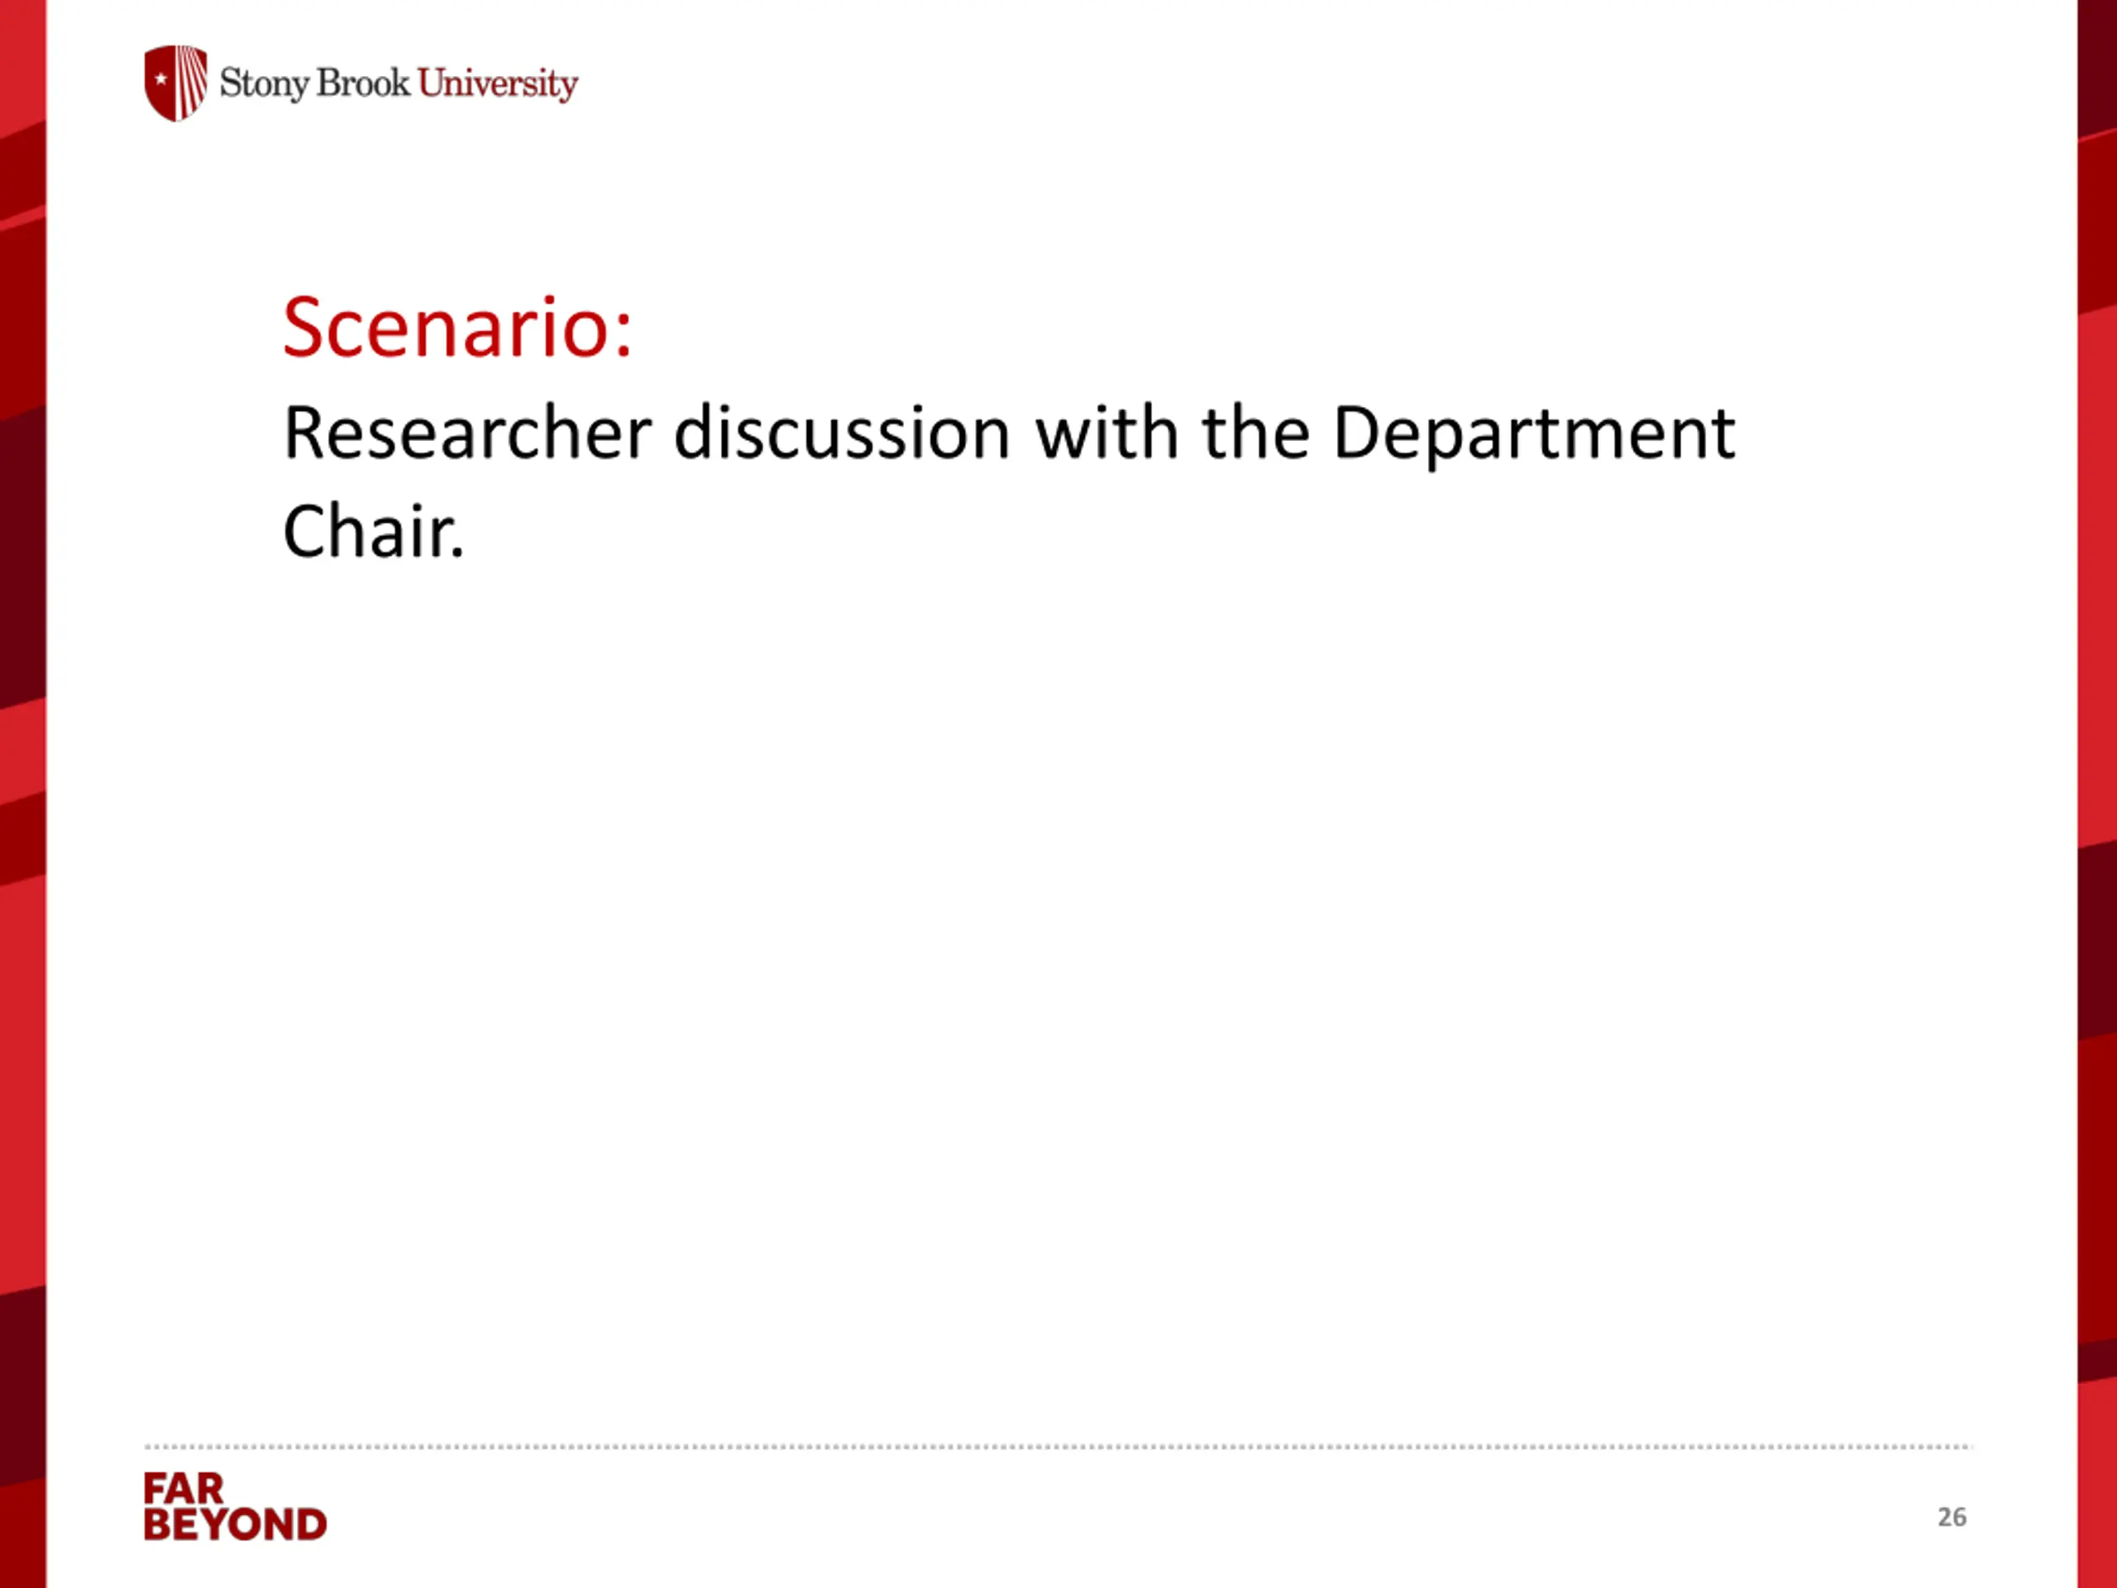This screenshot has width=2117, height=1588.
Task: Click the "BEYOND" text in footer logo
Action: [236, 1525]
